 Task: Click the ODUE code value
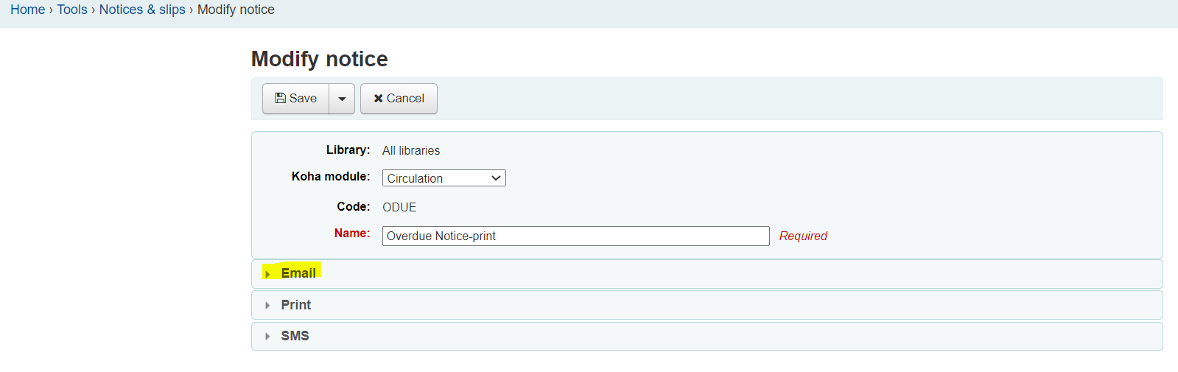(x=399, y=207)
